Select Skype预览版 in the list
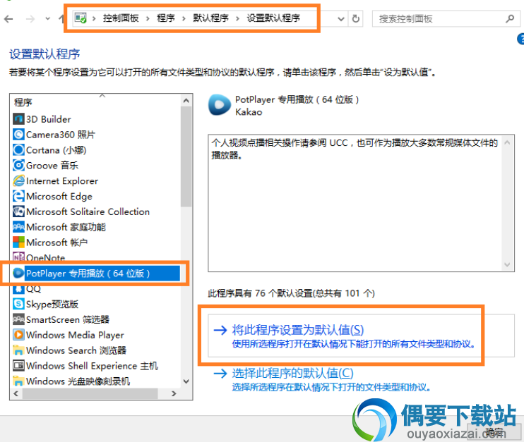 click(52, 304)
